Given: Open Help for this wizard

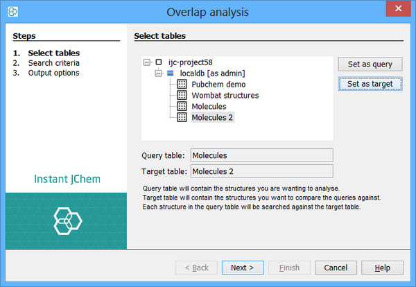Looking at the screenshot, I should (381, 268).
